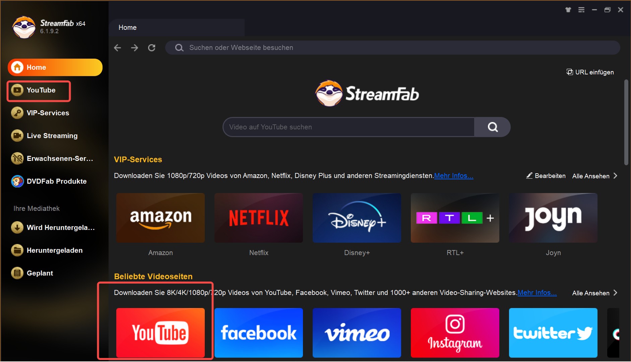
Task: Open Live Streaming section
Action: click(x=52, y=136)
